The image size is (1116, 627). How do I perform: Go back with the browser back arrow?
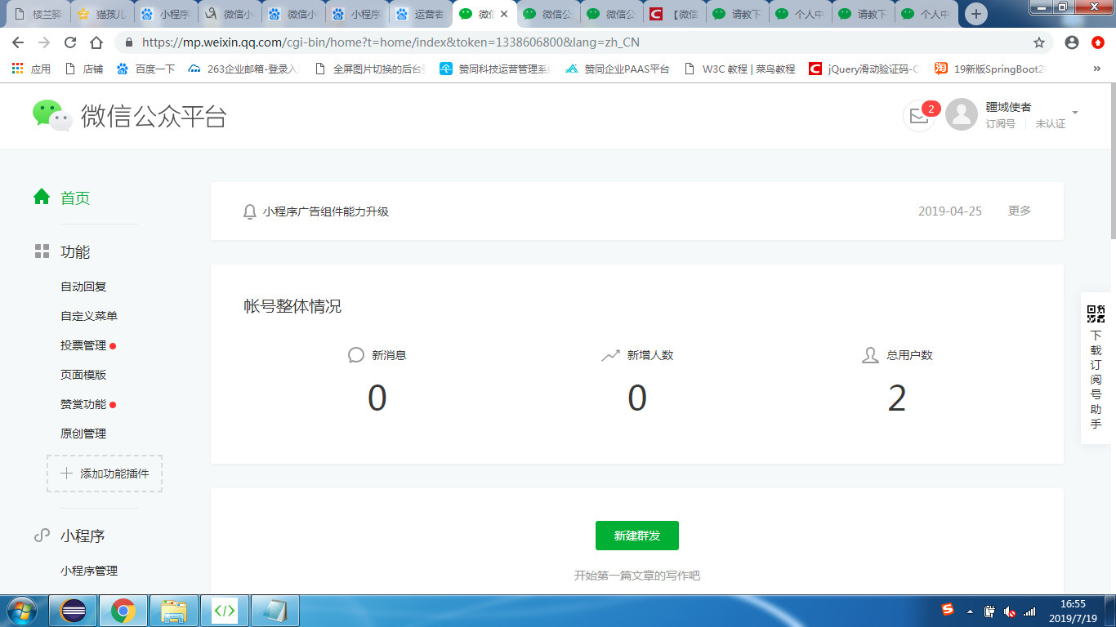(18, 42)
